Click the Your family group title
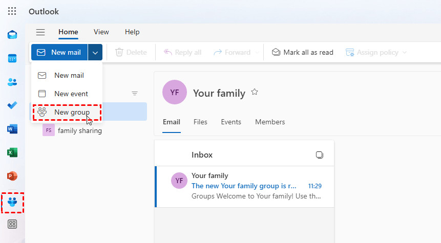441x243 pixels. coord(219,93)
